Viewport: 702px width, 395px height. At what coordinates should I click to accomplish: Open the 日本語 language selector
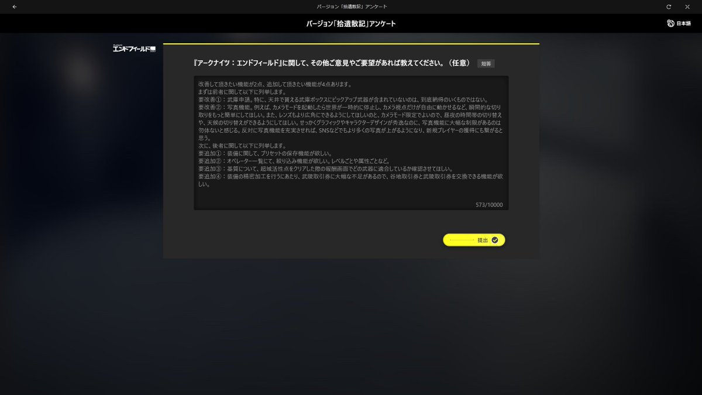[679, 23]
